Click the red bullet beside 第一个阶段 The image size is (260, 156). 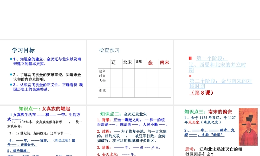coord(191,58)
